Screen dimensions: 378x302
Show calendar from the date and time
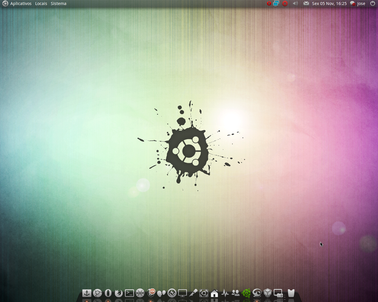(x=329, y=4)
